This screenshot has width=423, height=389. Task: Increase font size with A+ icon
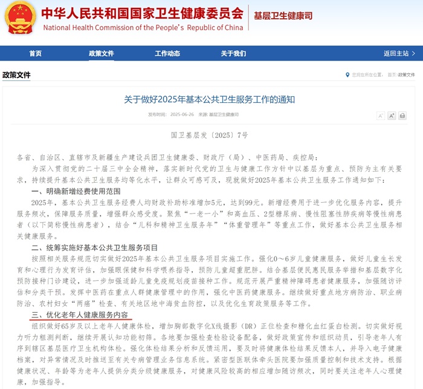coord(392,116)
